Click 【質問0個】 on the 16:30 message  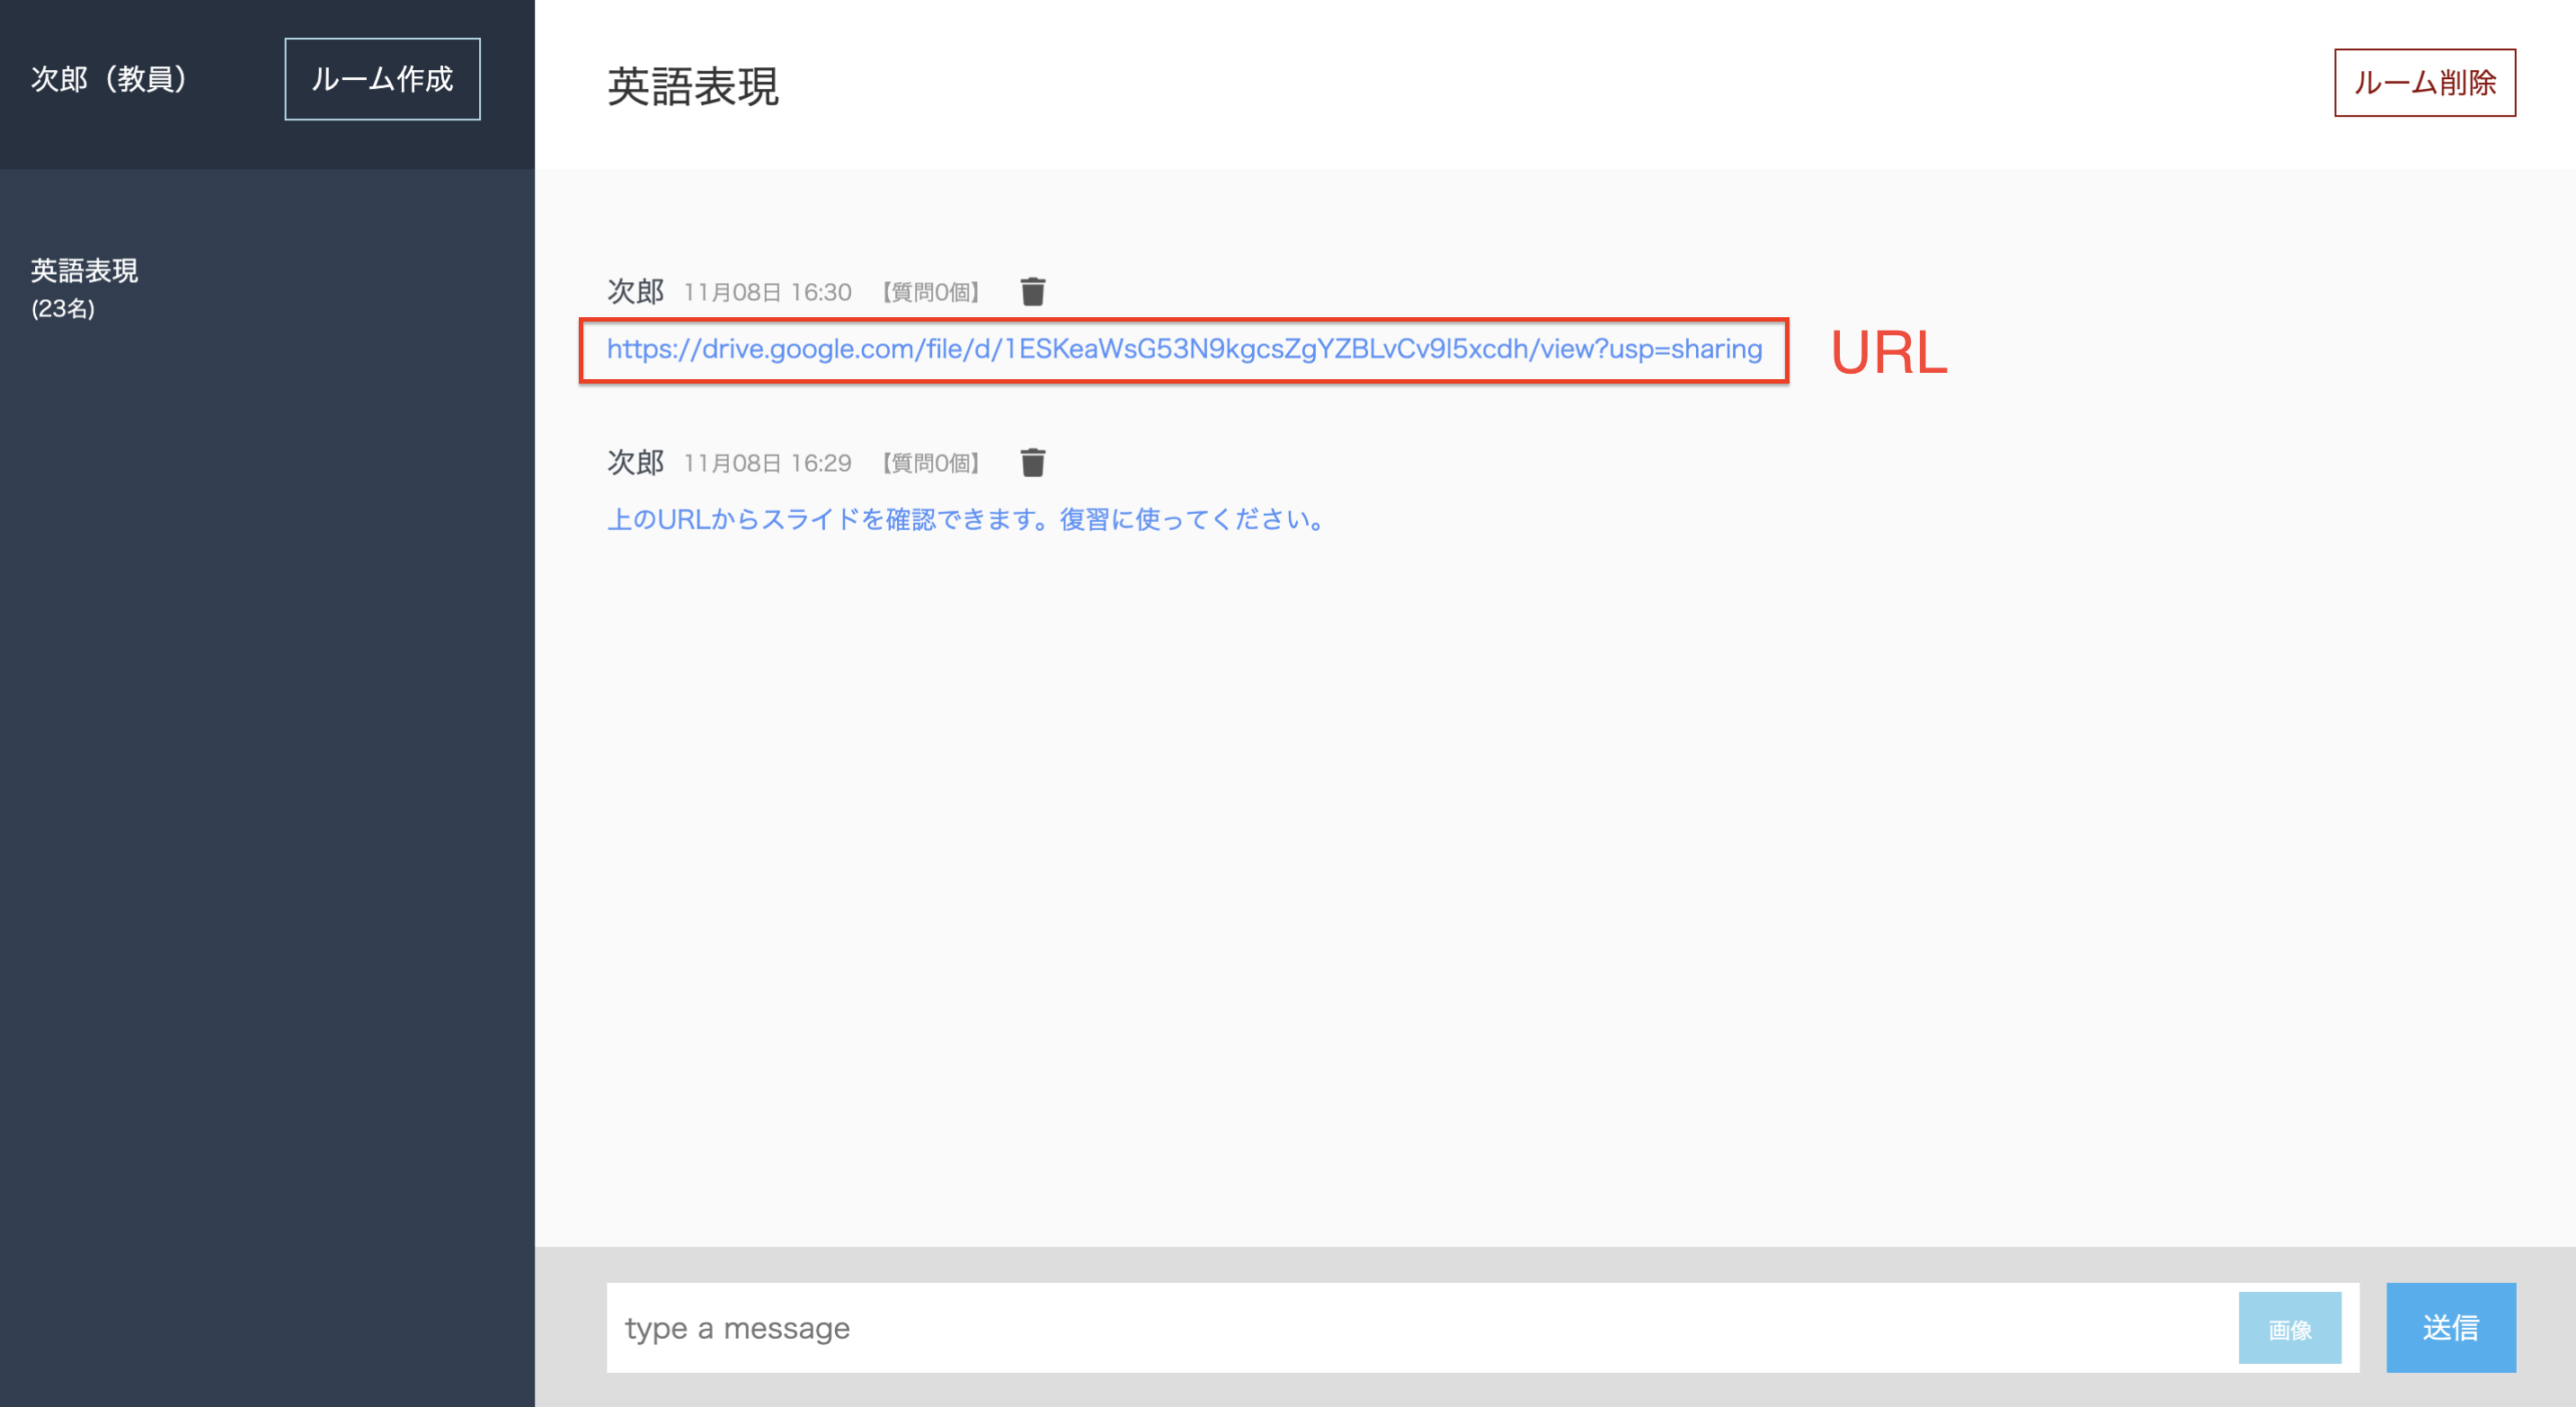tap(930, 293)
